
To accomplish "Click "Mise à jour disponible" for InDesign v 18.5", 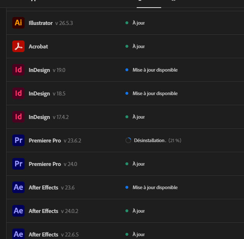I will click(155, 93).
